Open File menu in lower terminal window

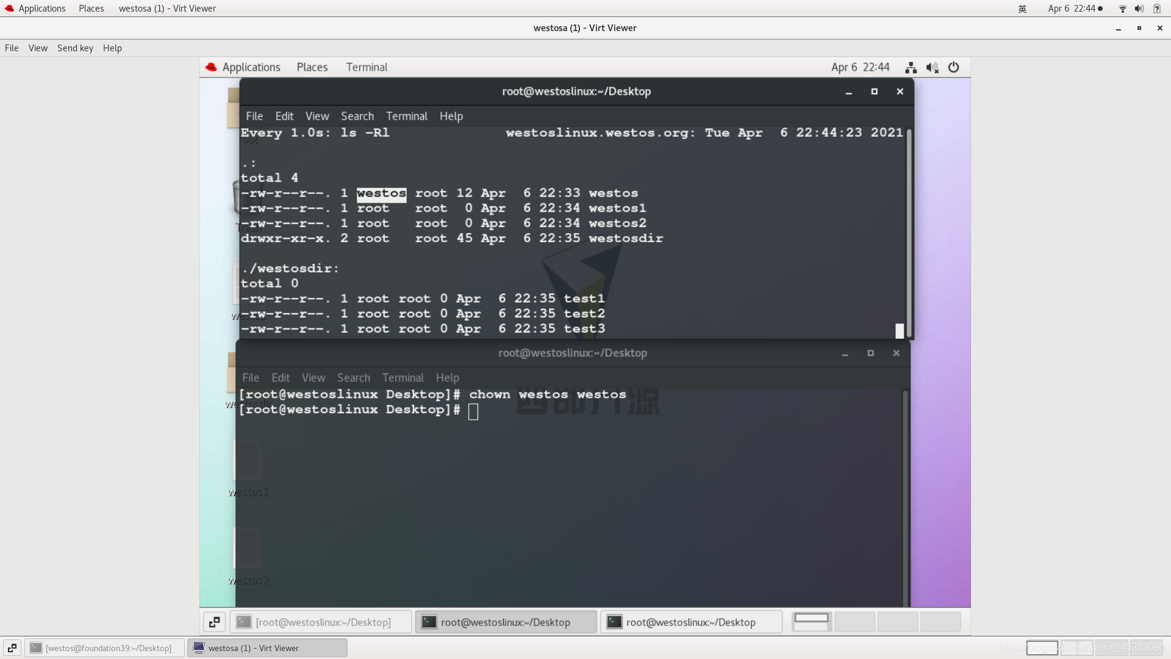(x=251, y=378)
